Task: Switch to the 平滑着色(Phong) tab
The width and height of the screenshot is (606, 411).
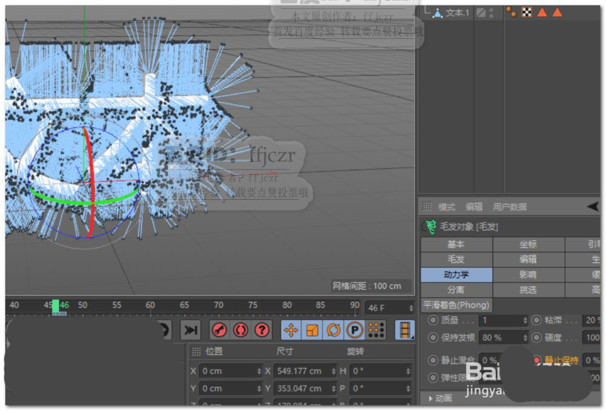Action: 456,305
